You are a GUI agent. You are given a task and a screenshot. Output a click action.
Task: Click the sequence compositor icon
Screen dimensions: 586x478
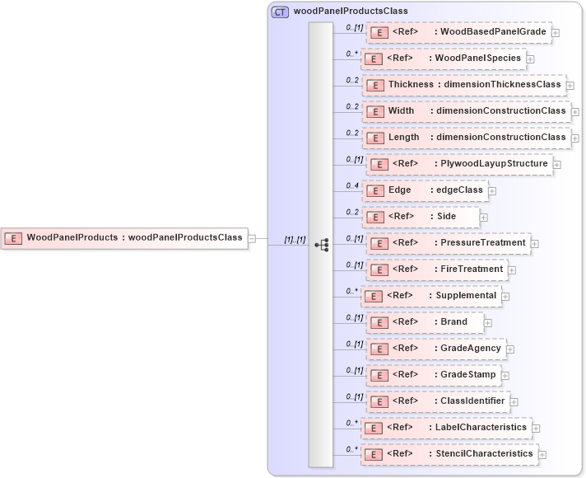click(x=322, y=245)
